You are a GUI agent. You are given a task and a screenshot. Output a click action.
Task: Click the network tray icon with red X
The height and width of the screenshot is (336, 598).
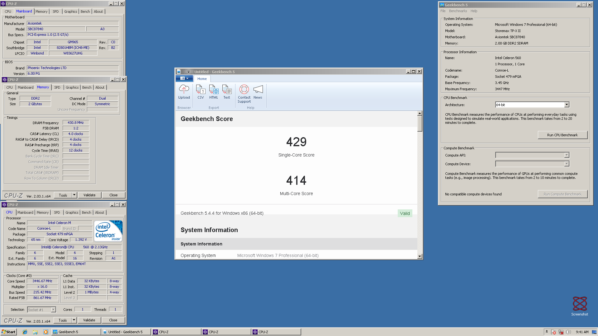click(561, 332)
